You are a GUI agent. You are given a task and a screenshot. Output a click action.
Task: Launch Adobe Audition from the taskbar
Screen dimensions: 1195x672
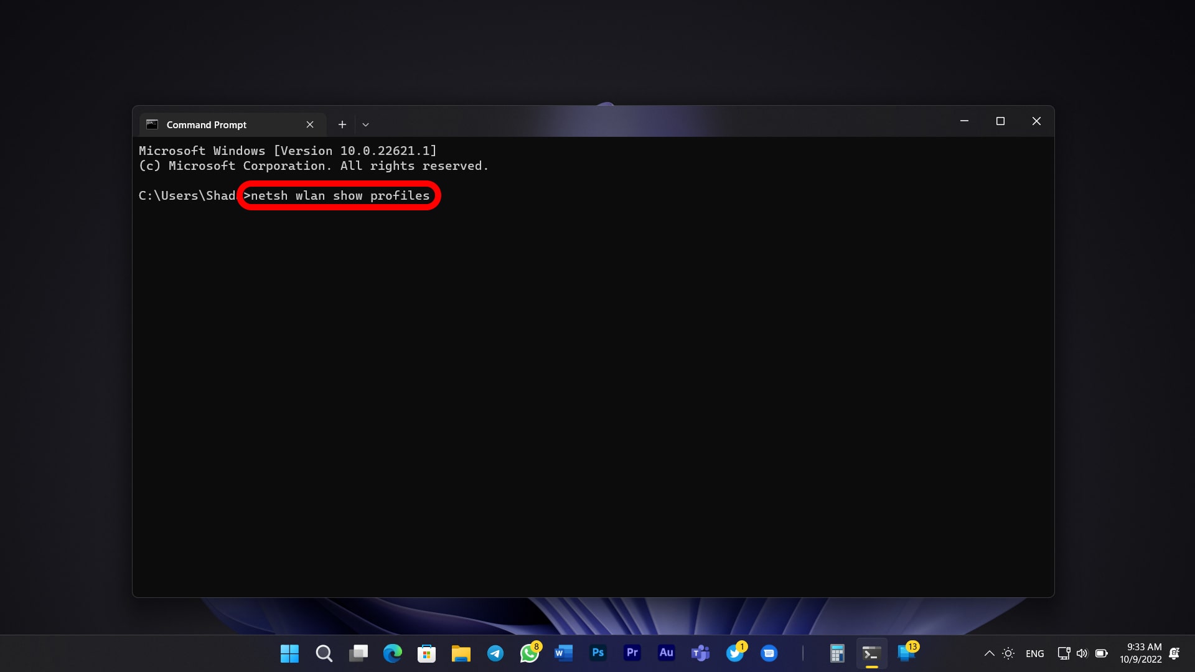coord(666,653)
